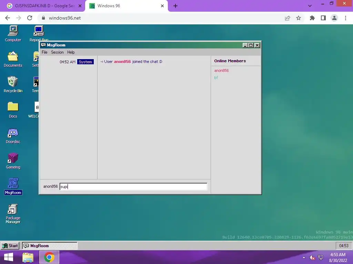Select member anon856 in Online Members
Viewport: 353px width, 264px height.
221,70
